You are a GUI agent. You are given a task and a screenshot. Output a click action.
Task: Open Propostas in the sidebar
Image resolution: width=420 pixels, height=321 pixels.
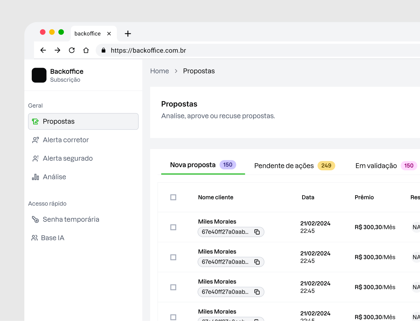83,122
